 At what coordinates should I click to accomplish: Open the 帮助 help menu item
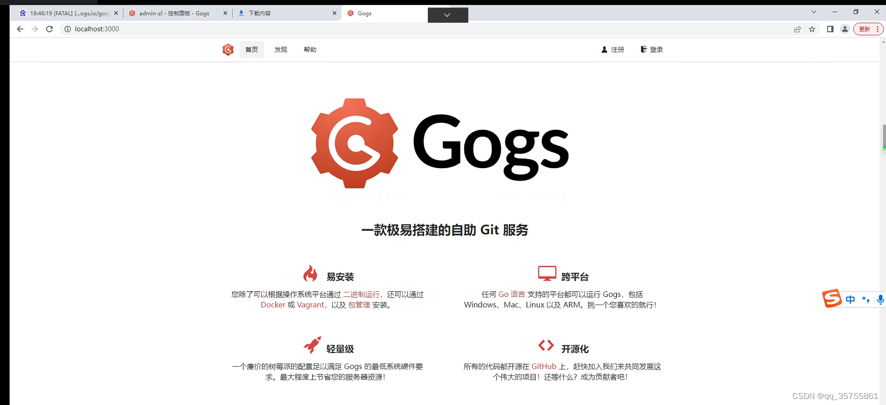tap(310, 49)
